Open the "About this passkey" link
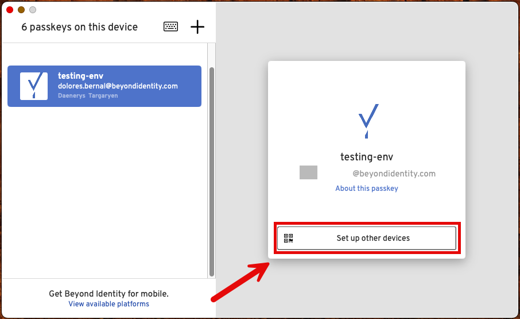520x319 pixels. point(367,189)
